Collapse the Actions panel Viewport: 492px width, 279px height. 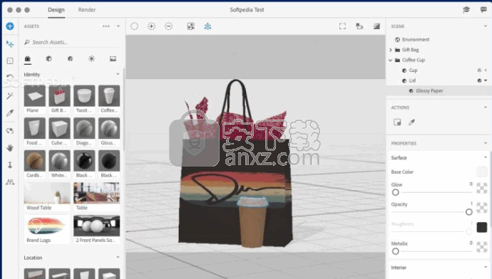486,107
